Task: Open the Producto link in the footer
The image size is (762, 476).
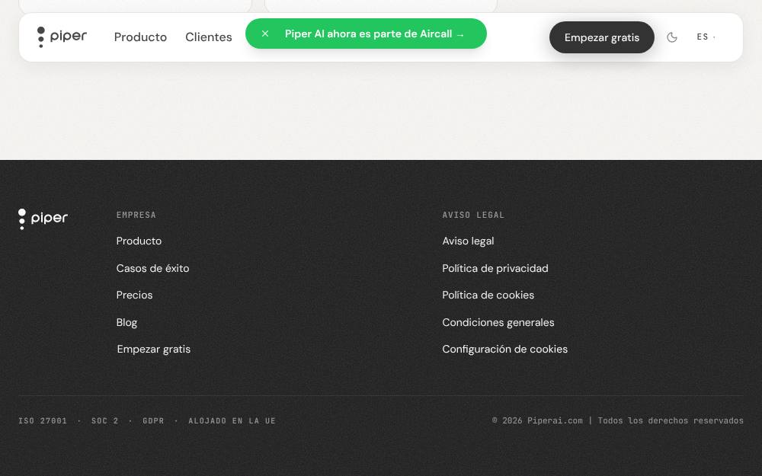Action: [x=139, y=241]
